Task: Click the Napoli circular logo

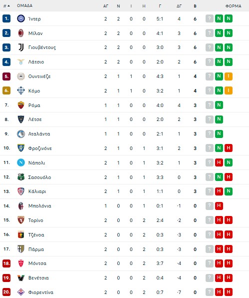Action: tap(21, 162)
